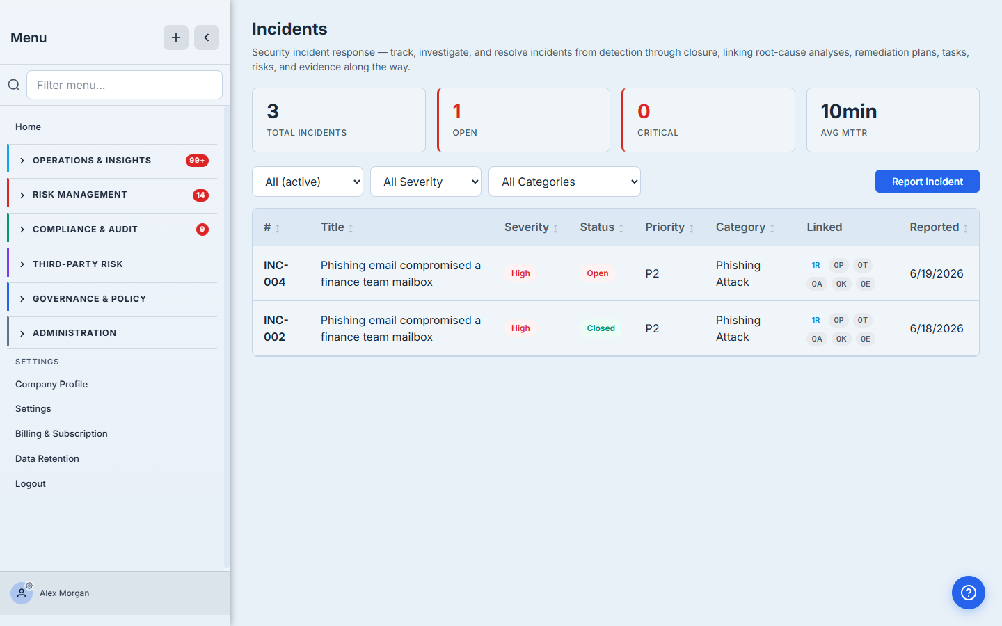The image size is (1002, 626).
Task: Click the Alex Morgan username
Action: pos(65,593)
